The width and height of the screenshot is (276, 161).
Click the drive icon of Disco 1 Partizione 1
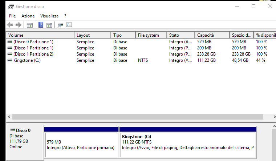pos(10,48)
